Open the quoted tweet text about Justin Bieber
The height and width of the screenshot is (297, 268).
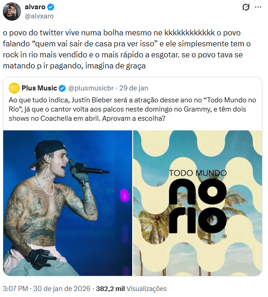[132, 109]
